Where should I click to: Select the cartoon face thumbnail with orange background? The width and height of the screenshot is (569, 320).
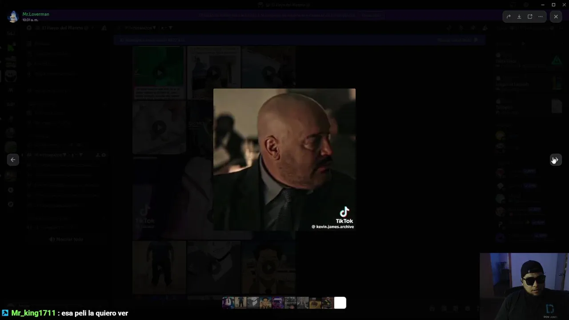click(265, 303)
